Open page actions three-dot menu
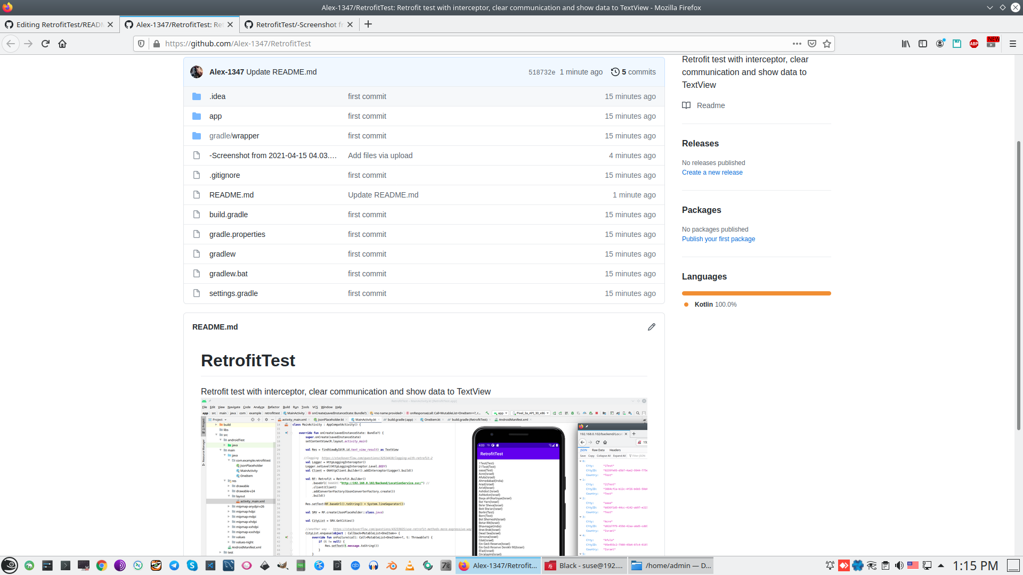 [x=797, y=44]
